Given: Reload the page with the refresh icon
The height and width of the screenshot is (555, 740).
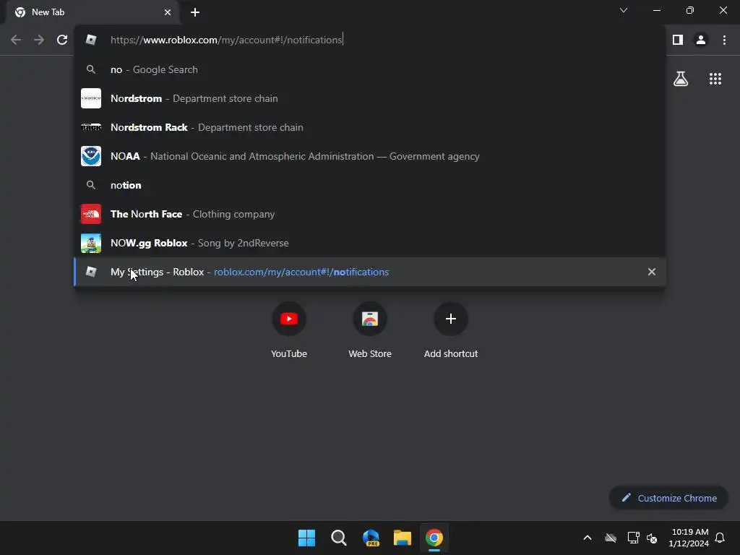Looking at the screenshot, I should coord(62,40).
